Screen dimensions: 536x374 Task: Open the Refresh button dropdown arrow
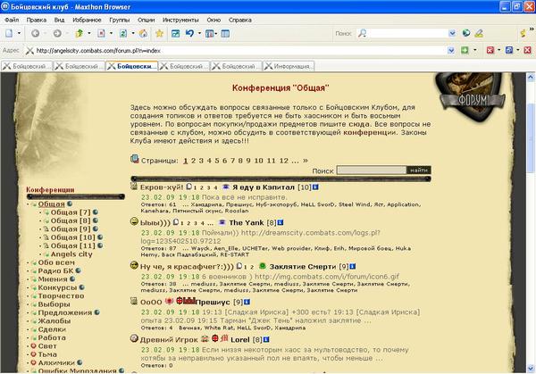tap(133, 33)
